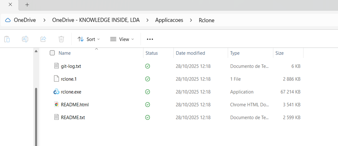Click the OneDrive cloud icon in address bar
338x146 pixels.
tap(8, 20)
